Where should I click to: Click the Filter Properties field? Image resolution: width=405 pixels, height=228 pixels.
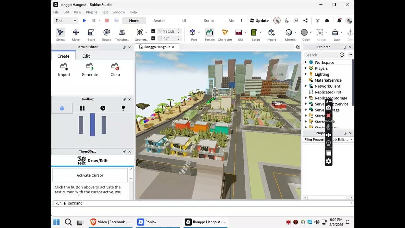328,140
